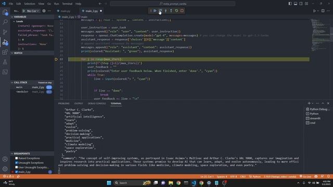Viewport: 333px width, 187px height.
Task: Start debugging with the green play button
Action: coord(24,11)
